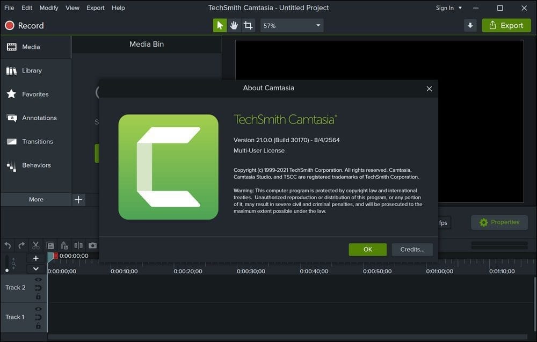Open the Export menu in menu bar
Image resolution: width=537 pixels, height=342 pixels.
[x=95, y=8]
